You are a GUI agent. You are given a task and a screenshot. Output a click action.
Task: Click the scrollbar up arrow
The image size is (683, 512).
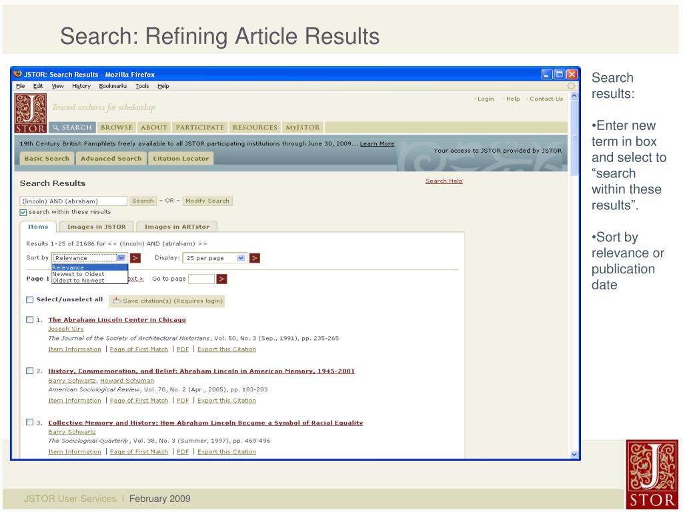pos(574,96)
